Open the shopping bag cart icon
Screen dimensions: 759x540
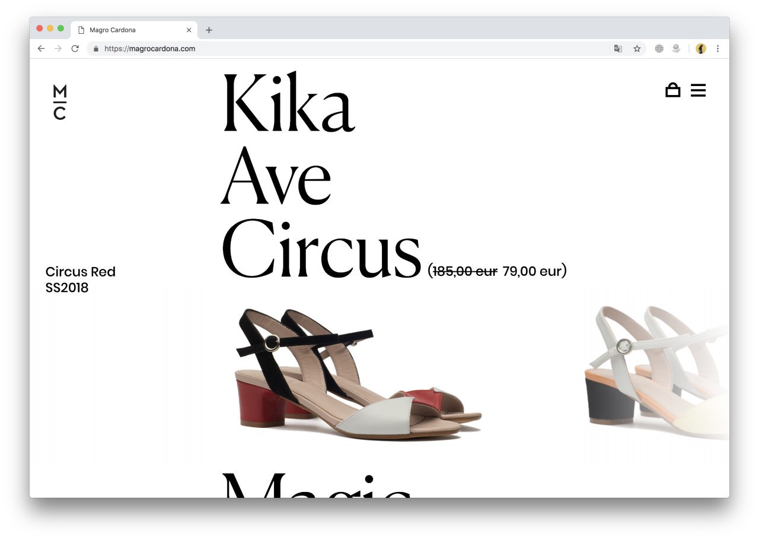click(672, 90)
